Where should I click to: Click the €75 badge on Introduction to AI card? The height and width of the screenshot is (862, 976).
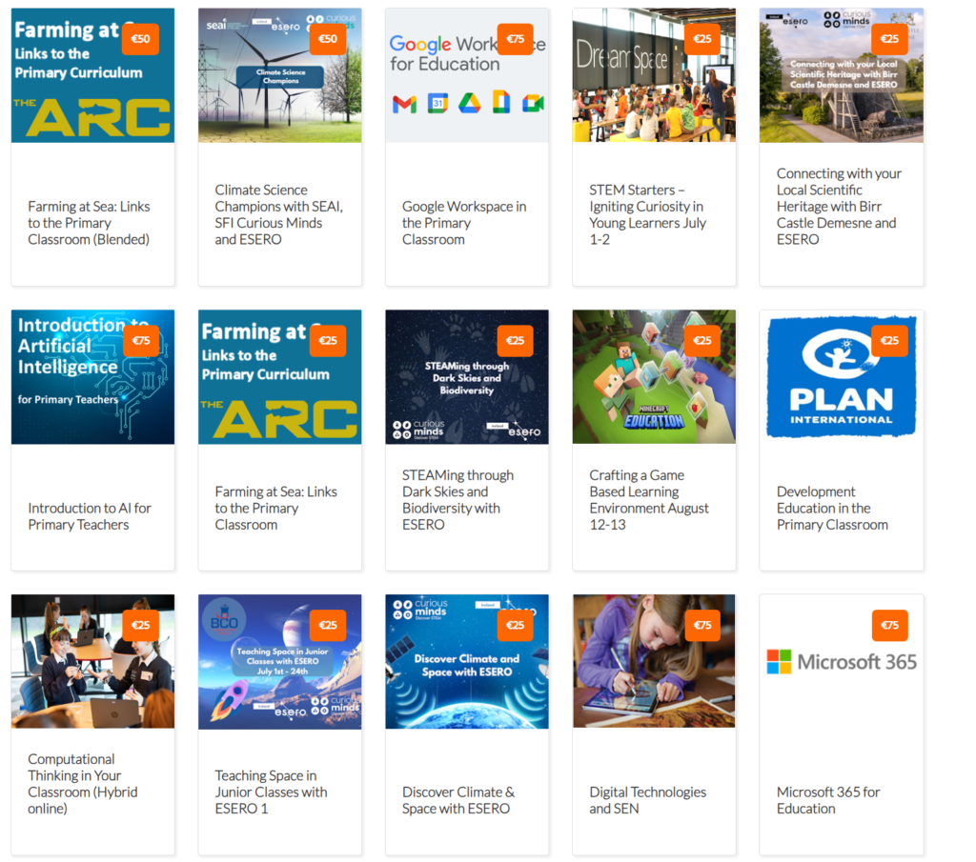click(140, 340)
